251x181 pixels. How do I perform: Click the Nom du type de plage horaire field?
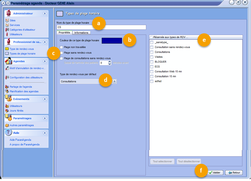tap(101, 27)
